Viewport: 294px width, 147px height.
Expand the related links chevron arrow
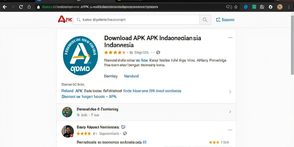coord(230,92)
